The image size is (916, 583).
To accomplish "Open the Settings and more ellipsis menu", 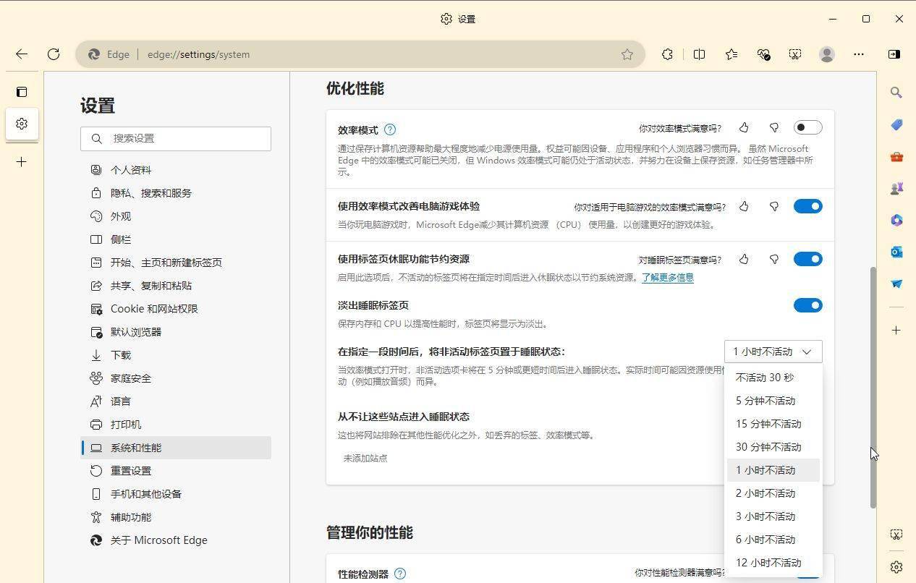I will coord(859,54).
